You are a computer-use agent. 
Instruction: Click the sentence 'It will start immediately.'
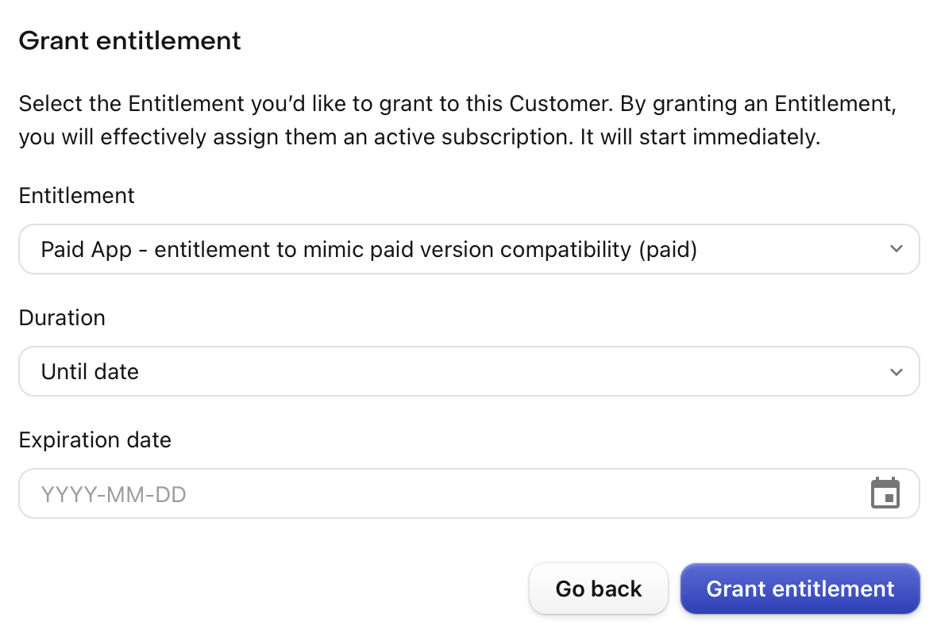(x=700, y=137)
